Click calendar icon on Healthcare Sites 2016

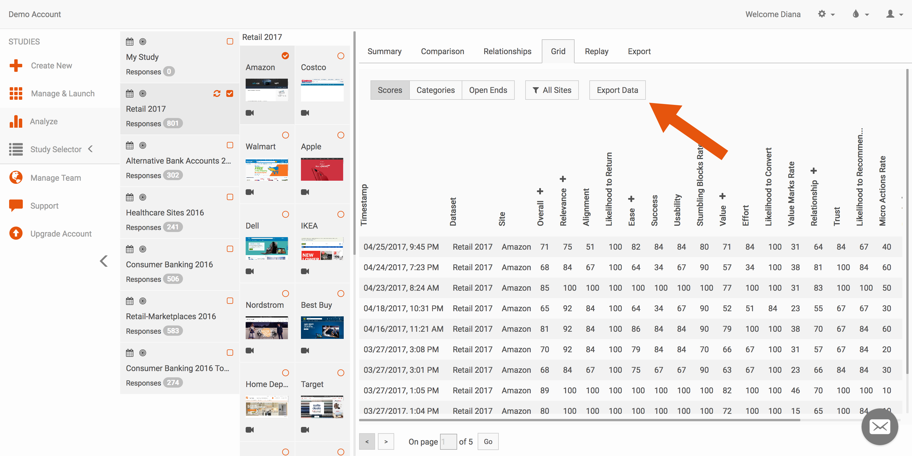pos(130,197)
